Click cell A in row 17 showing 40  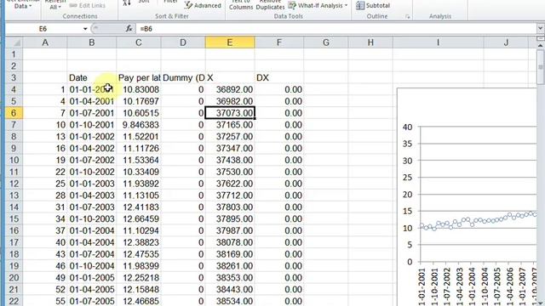(45, 242)
